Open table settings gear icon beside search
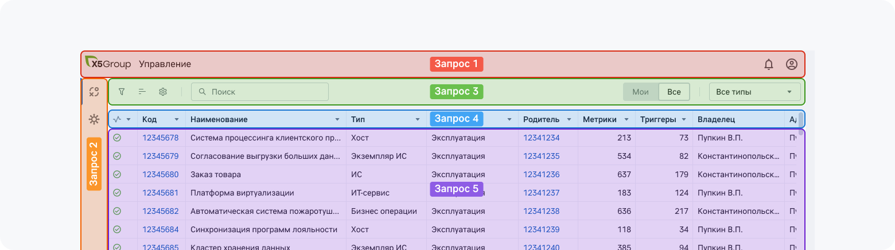 click(x=163, y=92)
